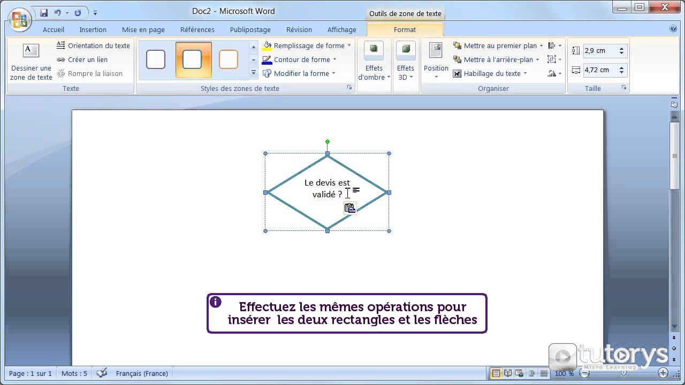Click Dessiner une zone de texte
The image size is (685, 385).
31,61
